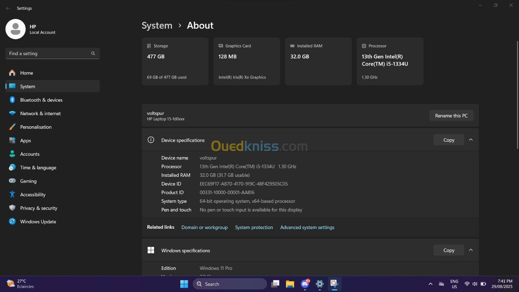Open the weather widget showing 27°C
The width and height of the screenshot is (519, 292).
coord(20,284)
